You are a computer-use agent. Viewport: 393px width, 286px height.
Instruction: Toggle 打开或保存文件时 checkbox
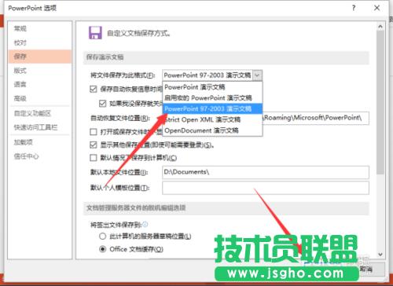point(94,132)
